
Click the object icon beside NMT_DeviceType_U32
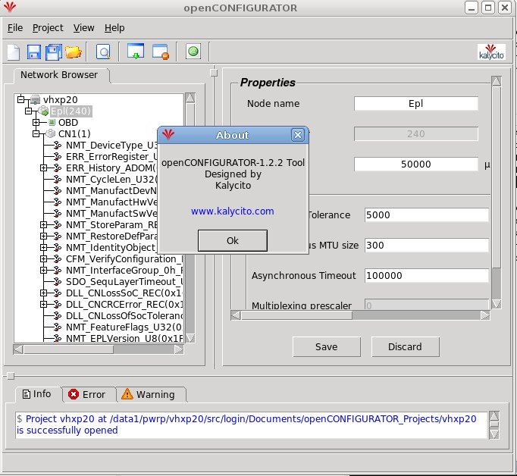click(x=58, y=145)
